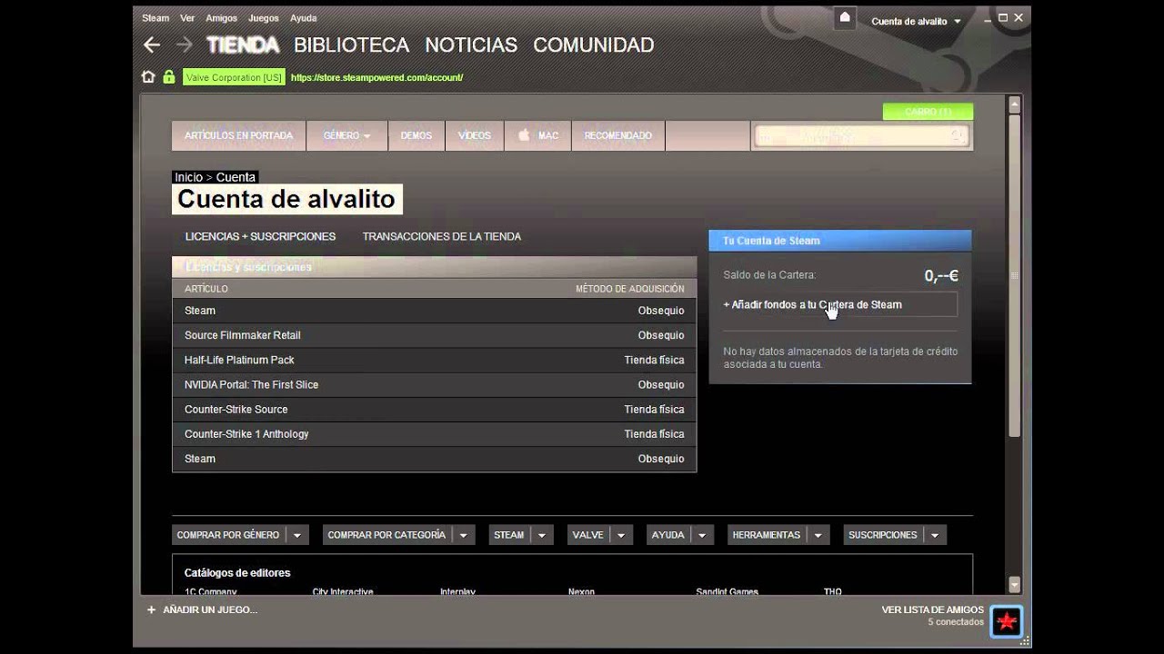Switch to the TIENDA section
Screen dimensions: 1164x654
point(243,45)
